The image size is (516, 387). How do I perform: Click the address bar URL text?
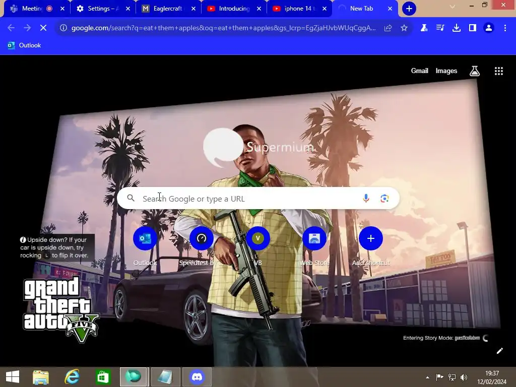point(223,28)
